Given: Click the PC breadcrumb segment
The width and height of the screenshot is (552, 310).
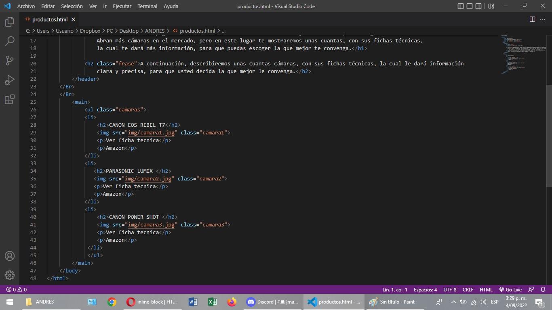Looking at the screenshot, I should click(x=110, y=31).
